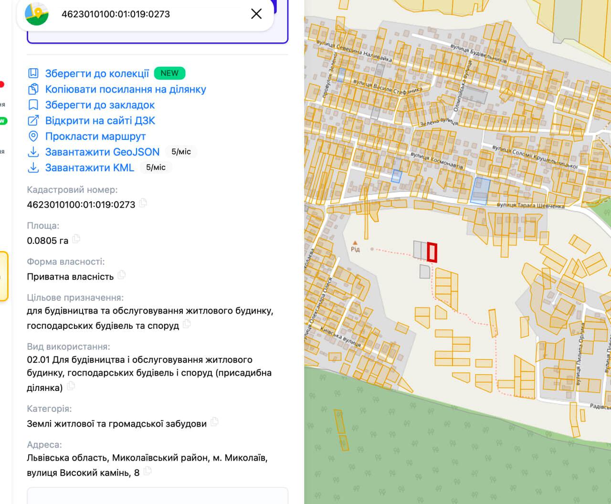Click the cadastral number 4623010100:01:019:0273 text

click(x=81, y=205)
